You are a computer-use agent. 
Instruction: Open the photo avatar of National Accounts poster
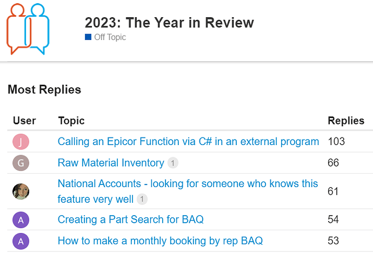tap(21, 191)
